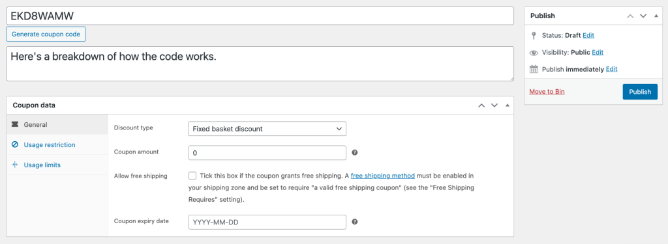Collapse the Publish panel triangle
This screenshot has width=668, height=244.
point(656,16)
